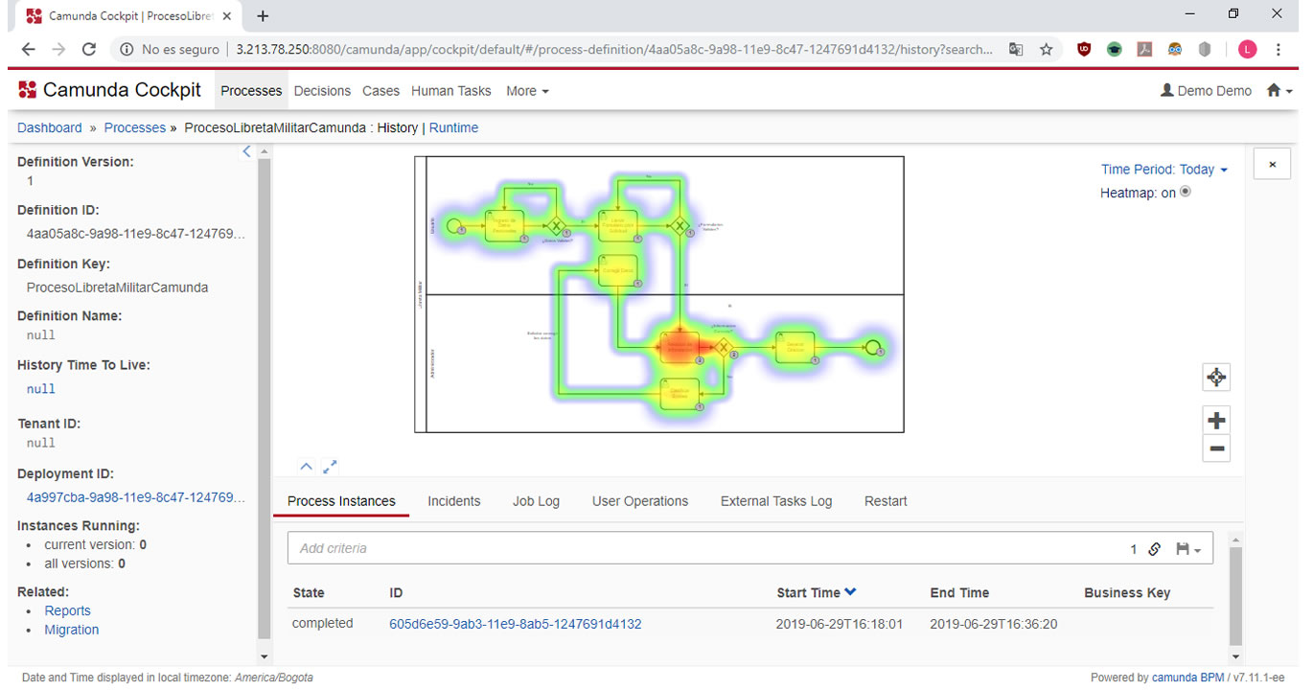Open the save-query floppy disk dropdown
The image size is (1313, 690).
pyautogui.click(x=1188, y=549)
